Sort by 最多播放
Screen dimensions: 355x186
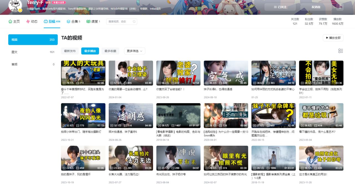90,51
